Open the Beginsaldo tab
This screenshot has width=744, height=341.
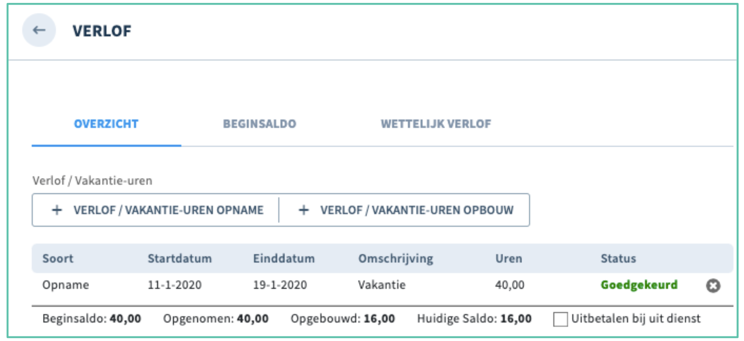pos(260,124)
